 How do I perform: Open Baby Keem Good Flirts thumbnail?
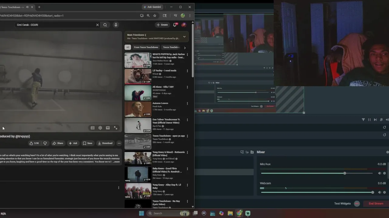coord(138,174)
